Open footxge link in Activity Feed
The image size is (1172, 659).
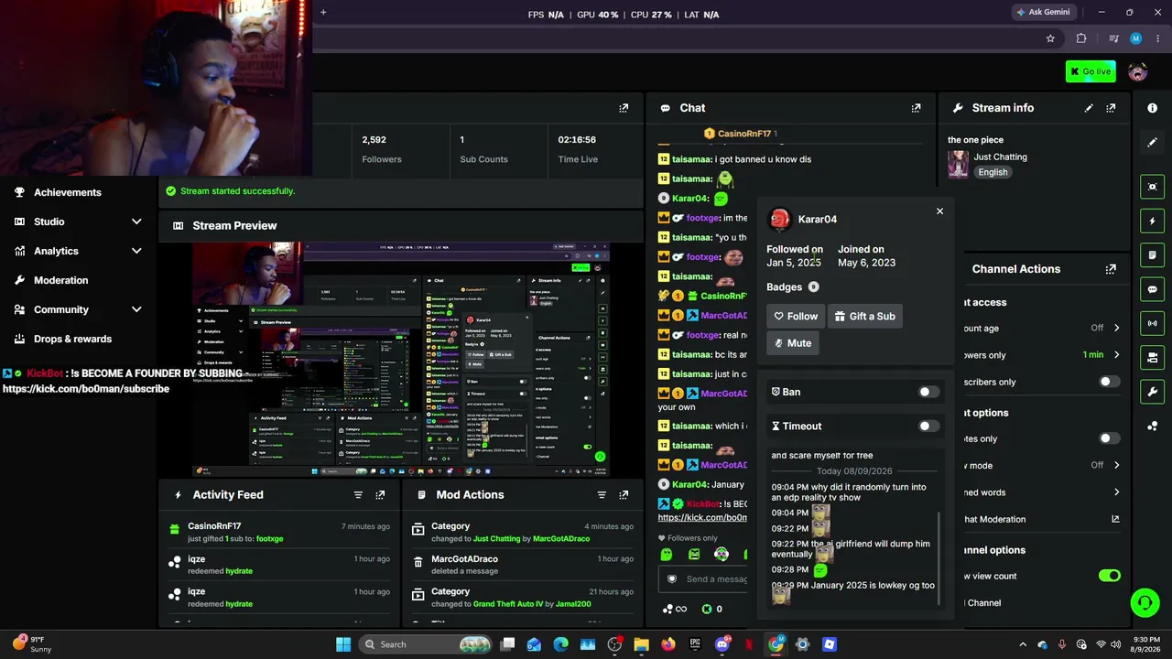(269, 539)
